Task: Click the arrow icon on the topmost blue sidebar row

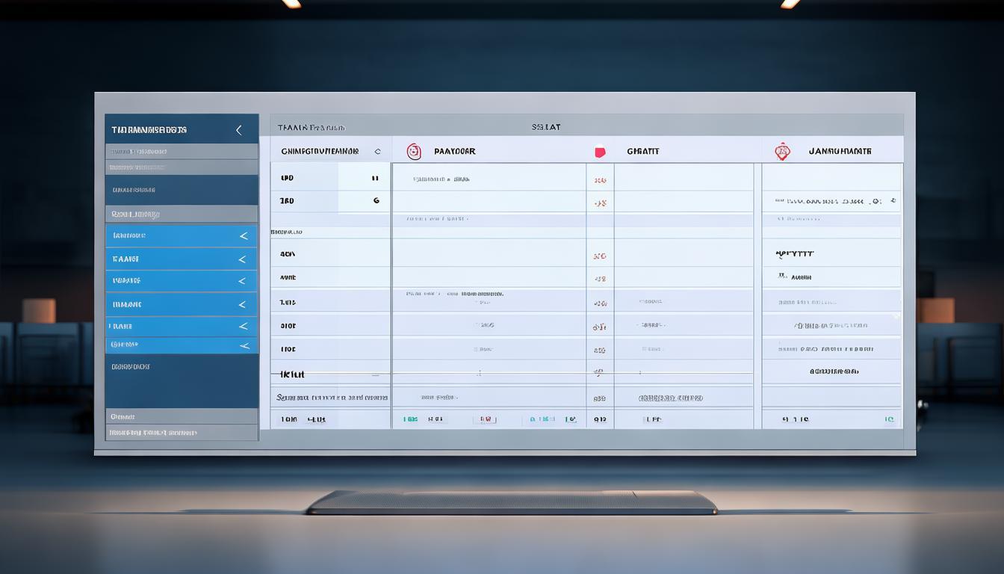Action: pos(243,236)
